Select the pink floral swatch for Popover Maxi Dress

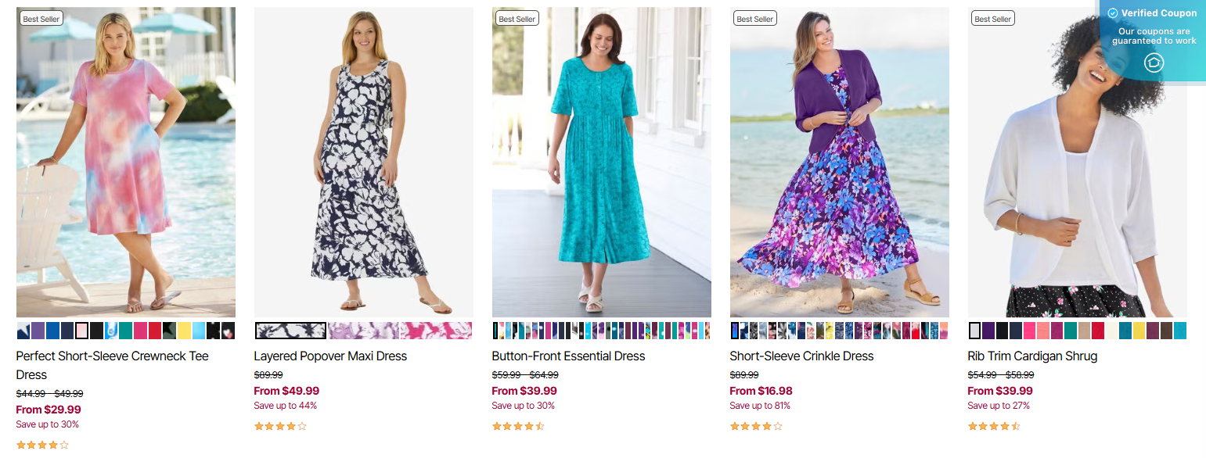(437, 331)
